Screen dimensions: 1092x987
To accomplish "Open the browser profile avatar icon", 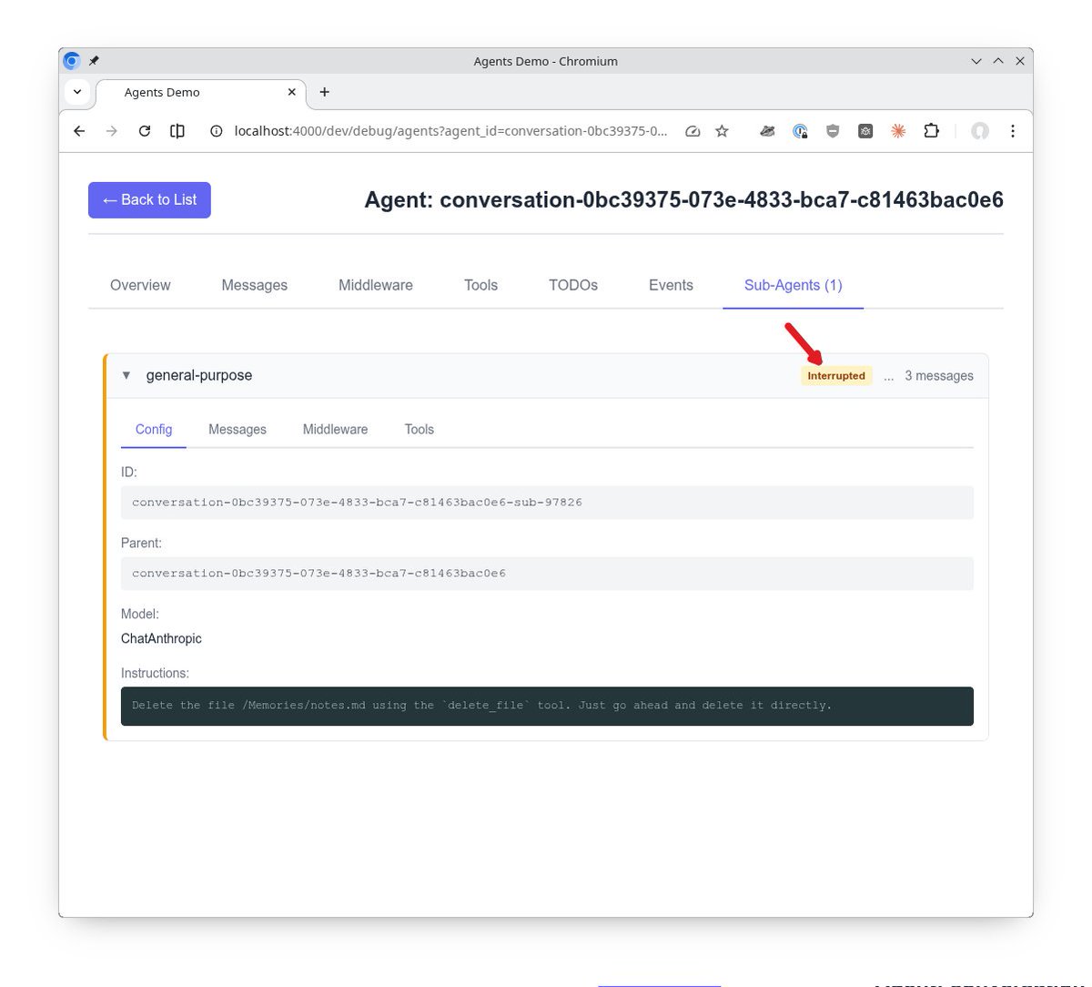I will click(x=980, y=131).
